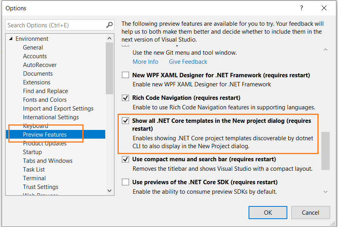
Task: Open the Startup options page
Action: point(32,152)
